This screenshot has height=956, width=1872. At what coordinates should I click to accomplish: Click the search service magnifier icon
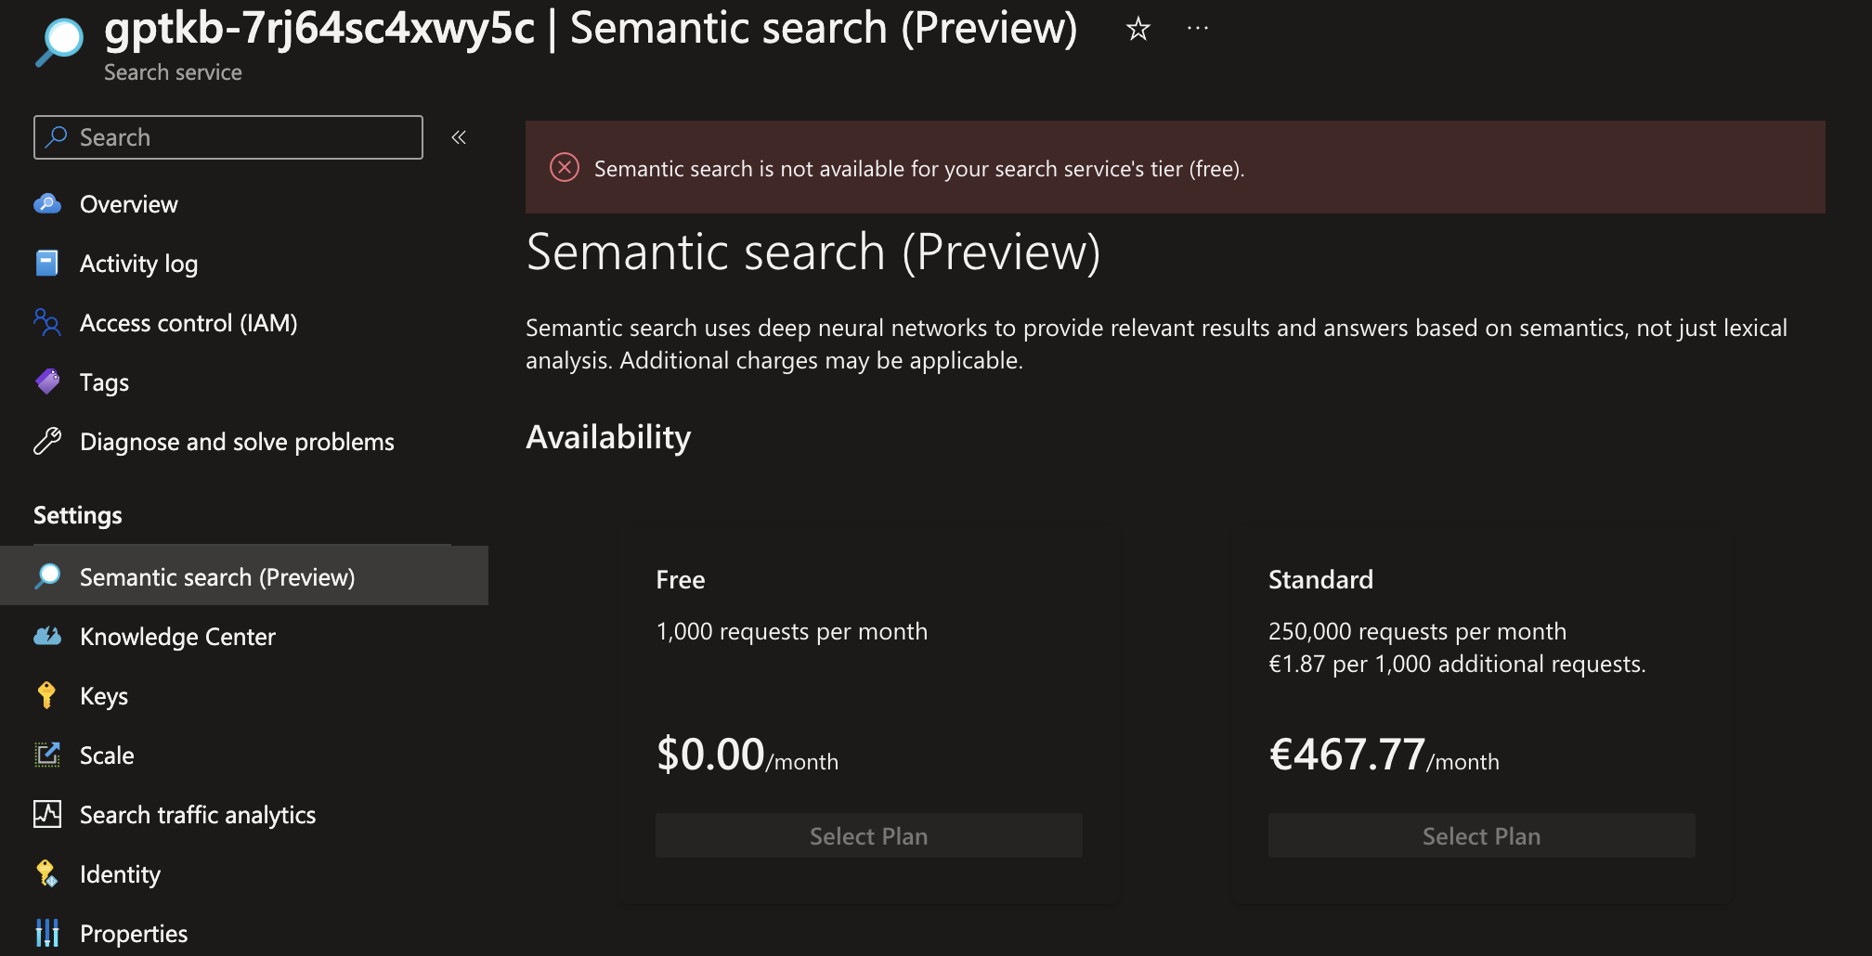(x=58, y=41)
